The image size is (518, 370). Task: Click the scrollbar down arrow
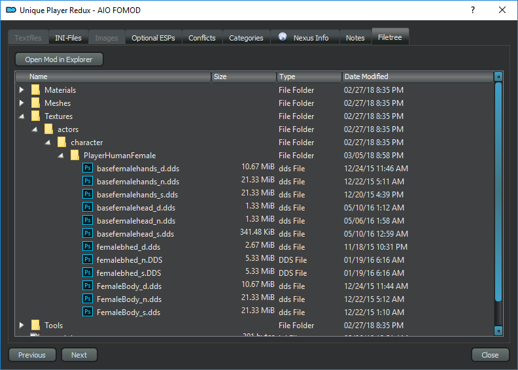point(498,330)
